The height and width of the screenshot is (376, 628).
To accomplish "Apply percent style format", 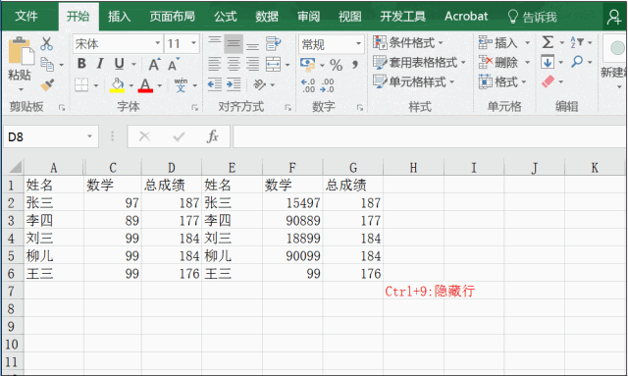I will [336, 65].
